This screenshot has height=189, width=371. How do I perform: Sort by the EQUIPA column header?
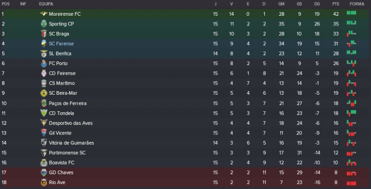45,4
